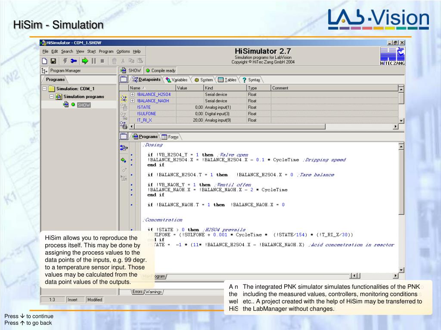Create a new file with the blank page icon
441x330 pixels.
click(44, 61)
